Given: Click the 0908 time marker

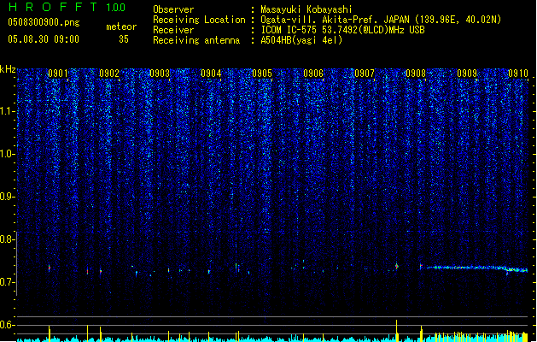Looking at the screenshot, I should click(416, 74).
